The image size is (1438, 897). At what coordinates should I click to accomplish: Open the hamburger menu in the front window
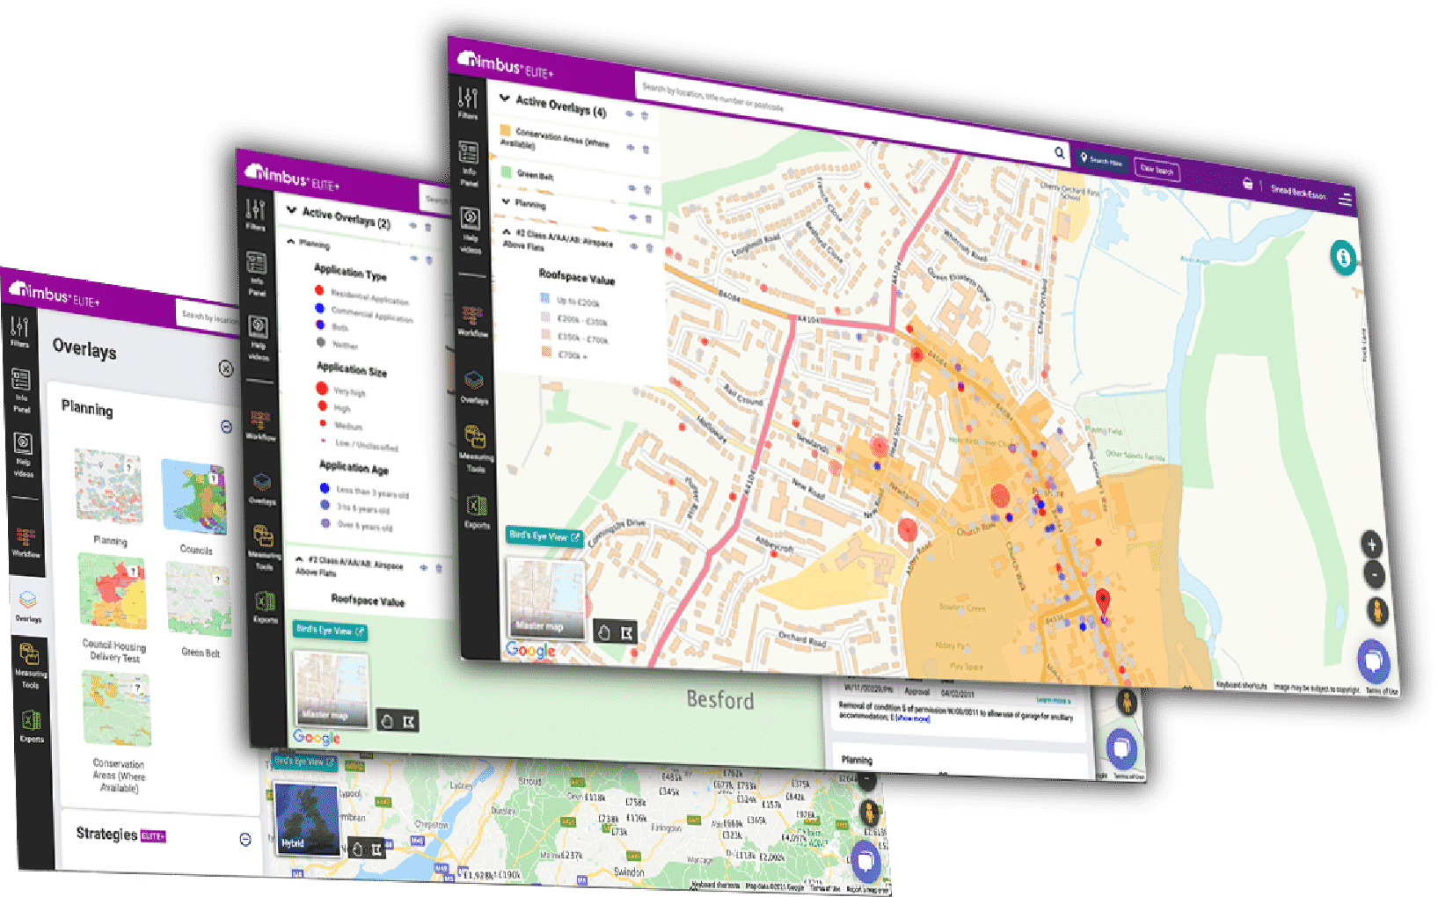1345,201
